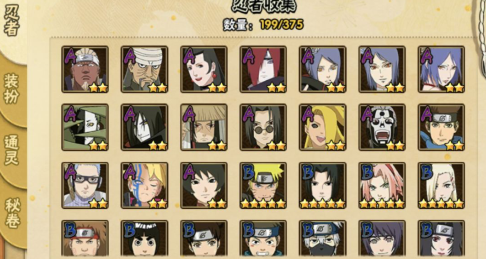Select the 秘卷 tab

point(12,213)
